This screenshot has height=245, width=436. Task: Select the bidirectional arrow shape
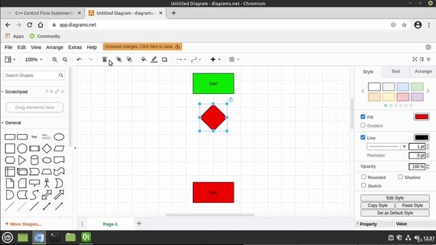click(x=47, y=195)
